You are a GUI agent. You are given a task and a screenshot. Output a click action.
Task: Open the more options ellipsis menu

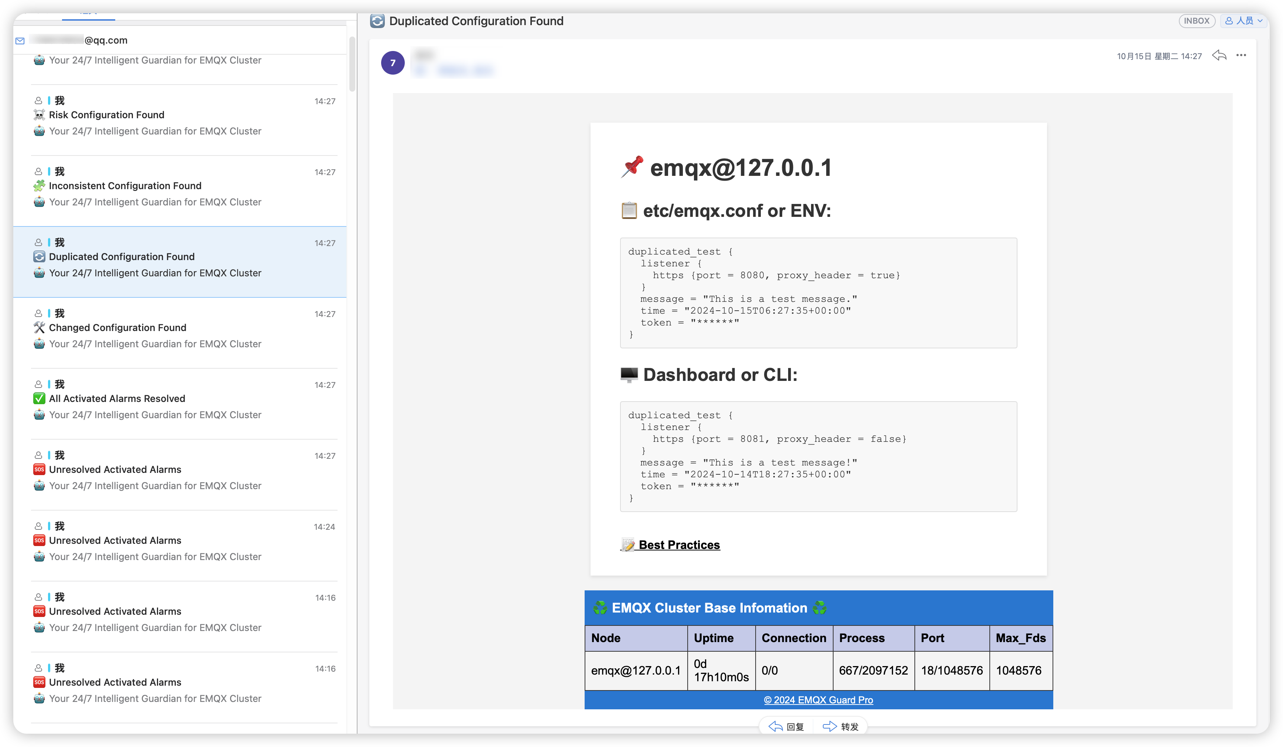pyautogui.click(x=1241, y=55)
